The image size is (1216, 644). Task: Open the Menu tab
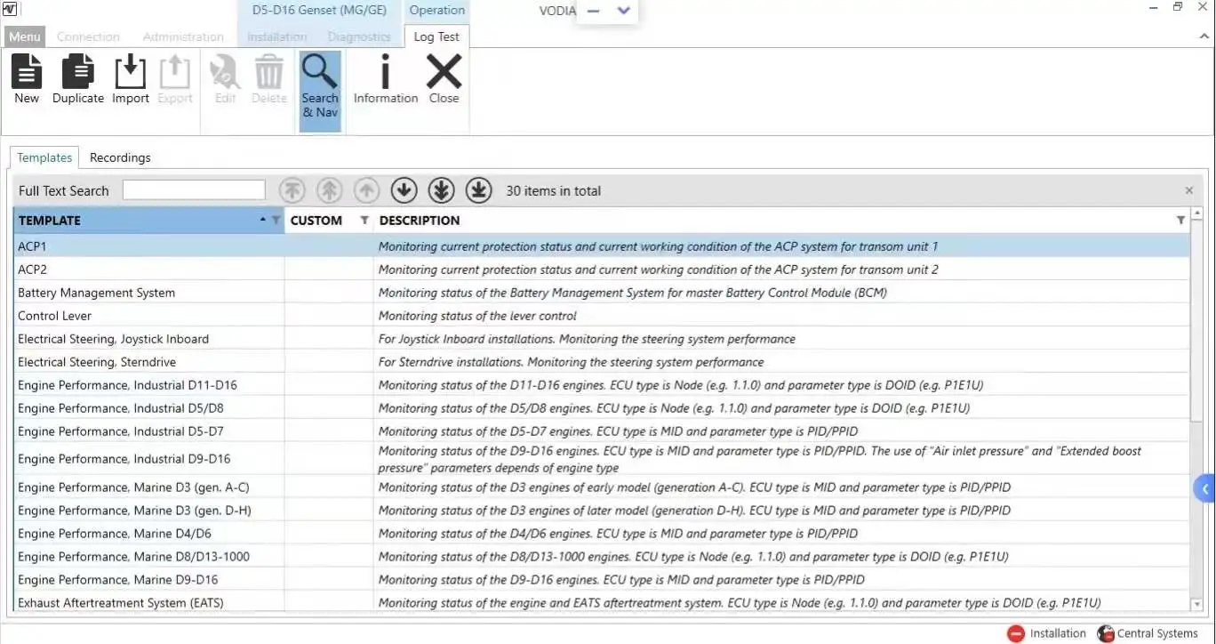25,36
